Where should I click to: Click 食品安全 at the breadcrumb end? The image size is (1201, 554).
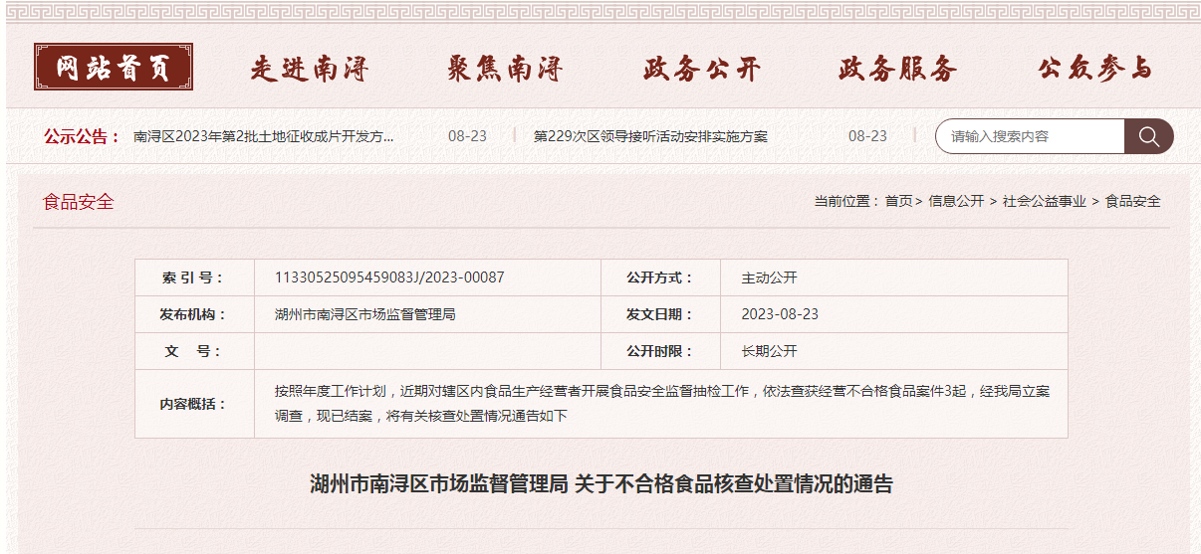pos(1132,201)
